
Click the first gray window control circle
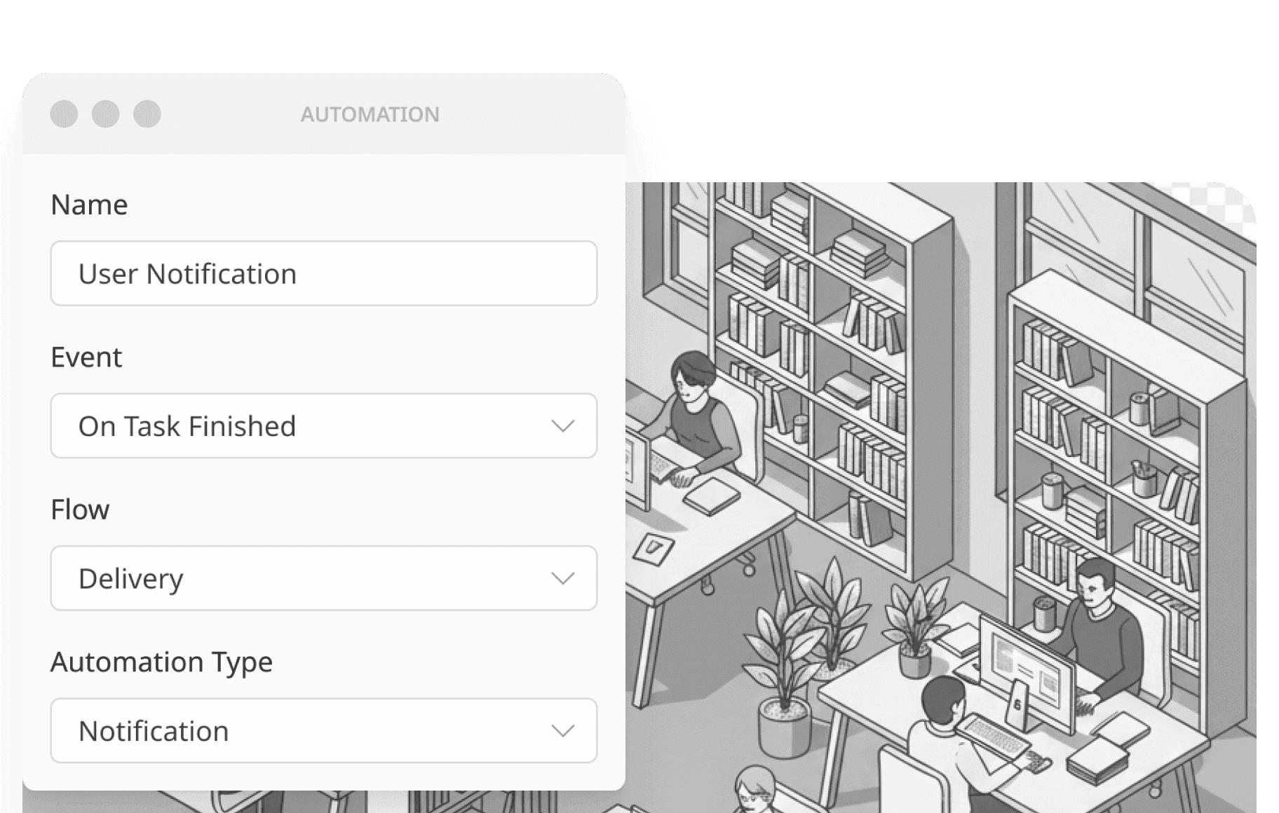(x=64, y=114)
